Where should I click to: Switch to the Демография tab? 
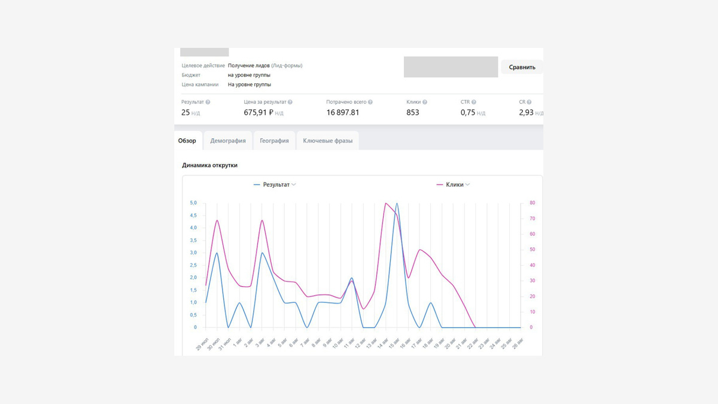click(x=228, y=141)
